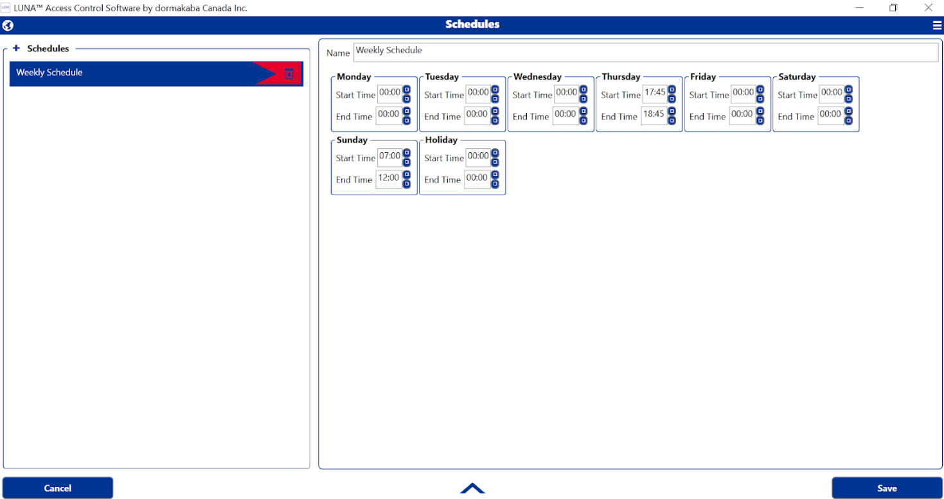944x499 pixels.
Task: Delete Weekly Schedule using the trash icon
Action: (289, 74)
